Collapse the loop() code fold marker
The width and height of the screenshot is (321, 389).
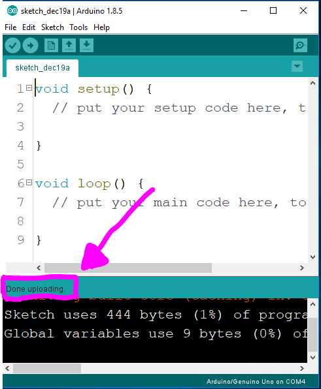click(x=29, y=183)
